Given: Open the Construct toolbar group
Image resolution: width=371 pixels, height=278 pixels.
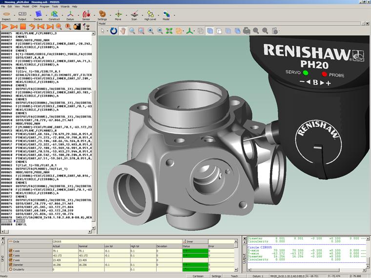Looking at the screenshot, I should [54, 15].
